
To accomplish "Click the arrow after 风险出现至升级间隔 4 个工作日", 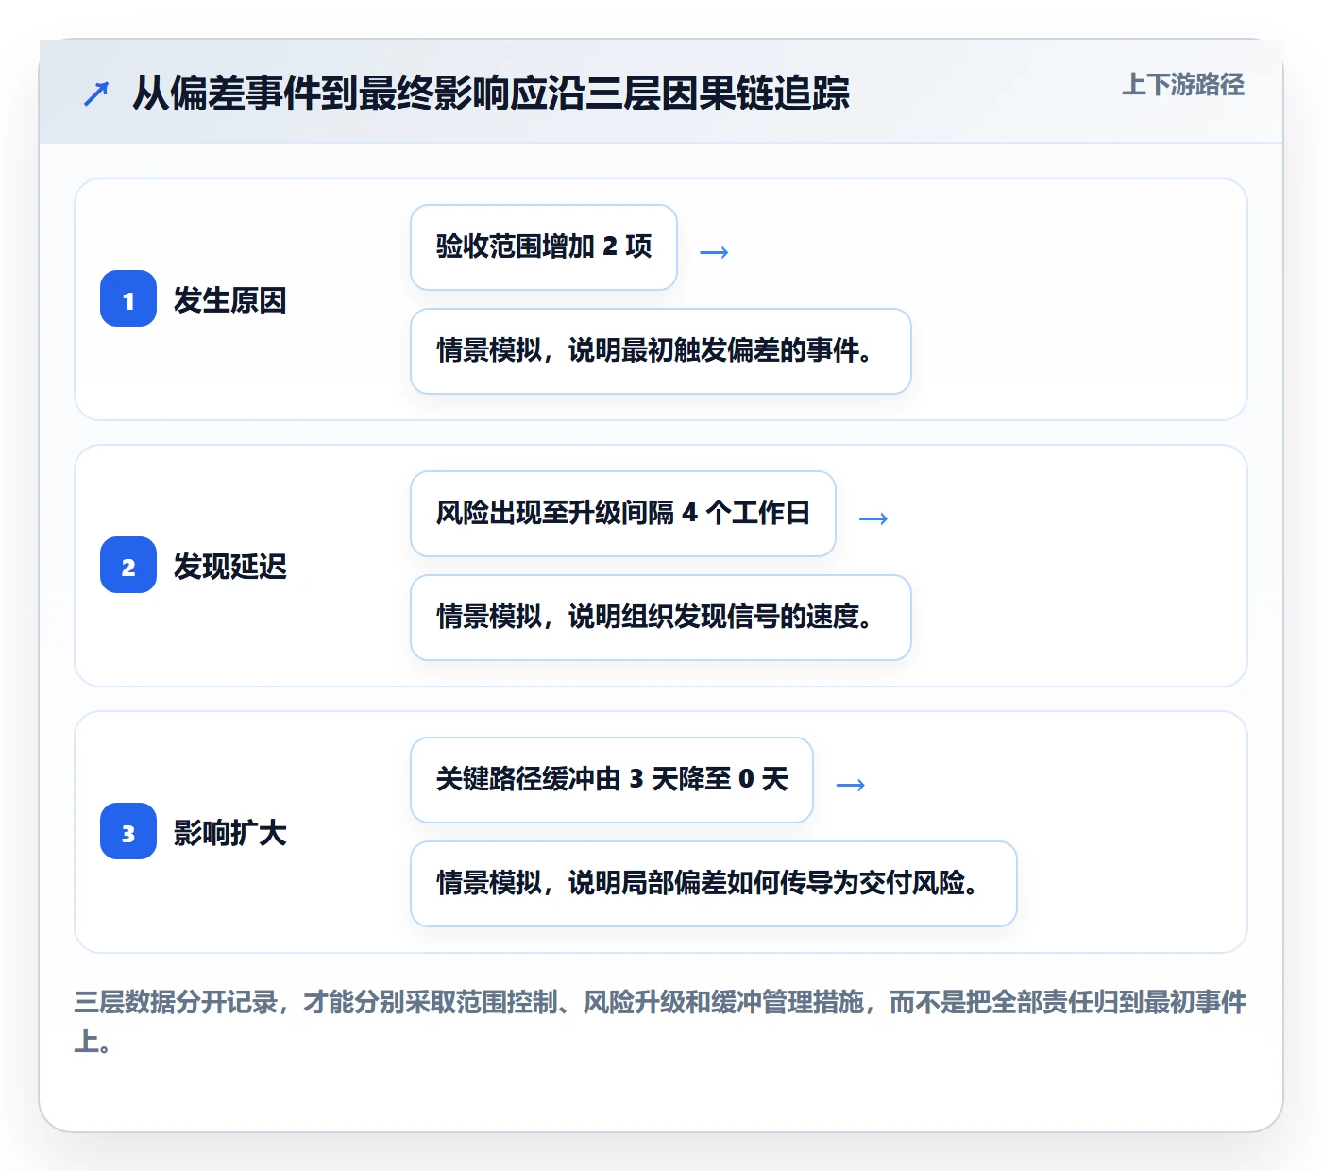I will (873, 518).
